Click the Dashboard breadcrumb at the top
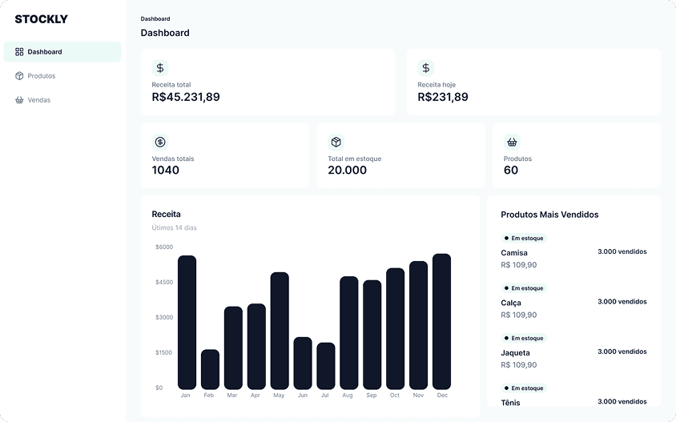The height and width of the screenshot is (422, 676). [155, 18]
